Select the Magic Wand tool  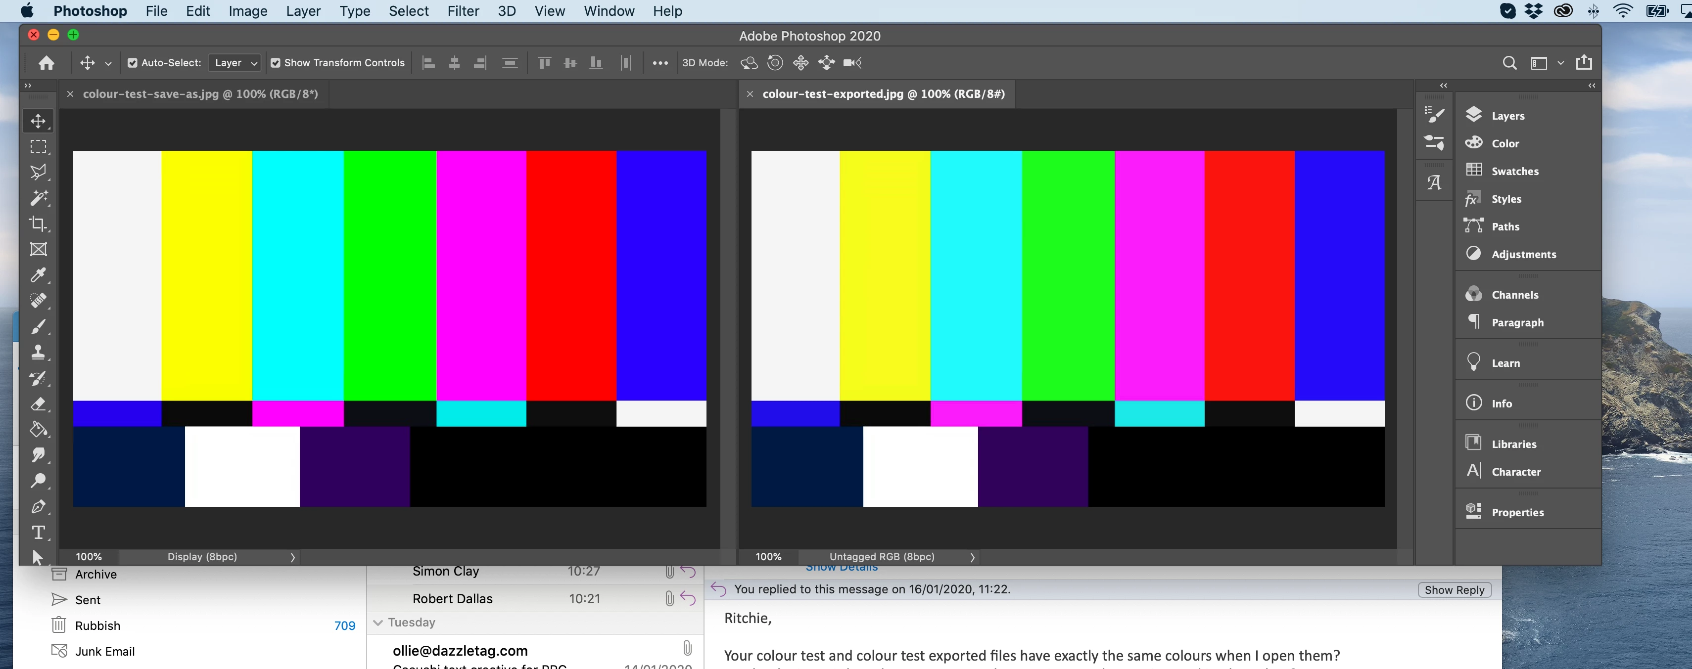[38, 198]
